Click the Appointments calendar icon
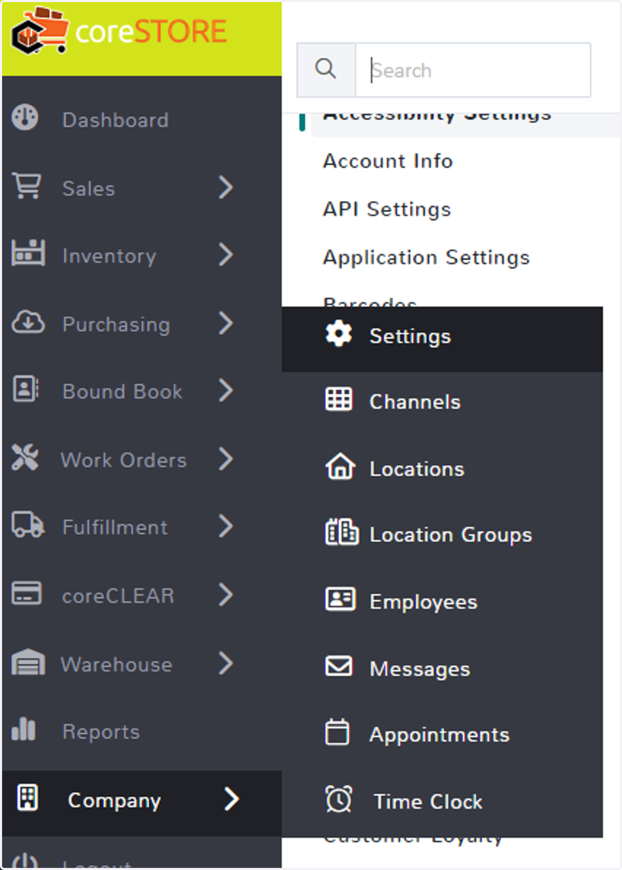The image size is (622, 870). (337, 732)
